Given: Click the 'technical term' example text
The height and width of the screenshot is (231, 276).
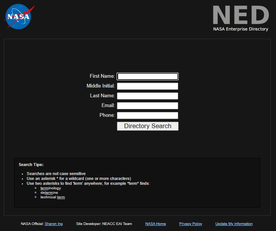Looking at the screenshot, I should pos(53,197).
